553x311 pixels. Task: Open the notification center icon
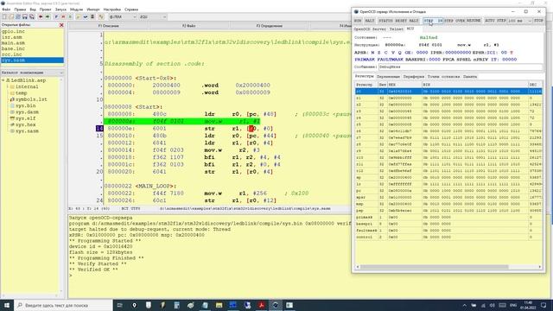tap(543, 305)
